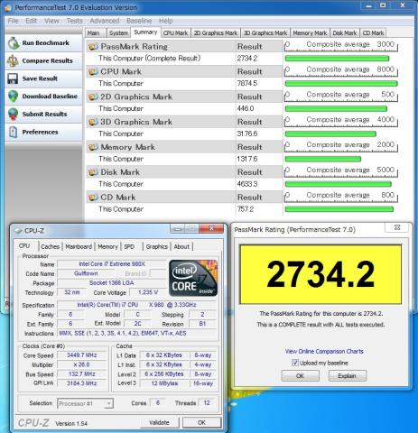Click the CPU Mark result 7874.5
Screen dimensions: 418x433
(247, 83)
